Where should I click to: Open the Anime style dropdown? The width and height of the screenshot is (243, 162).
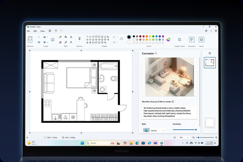point(154,130)
